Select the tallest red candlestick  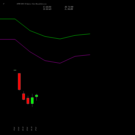19,82
